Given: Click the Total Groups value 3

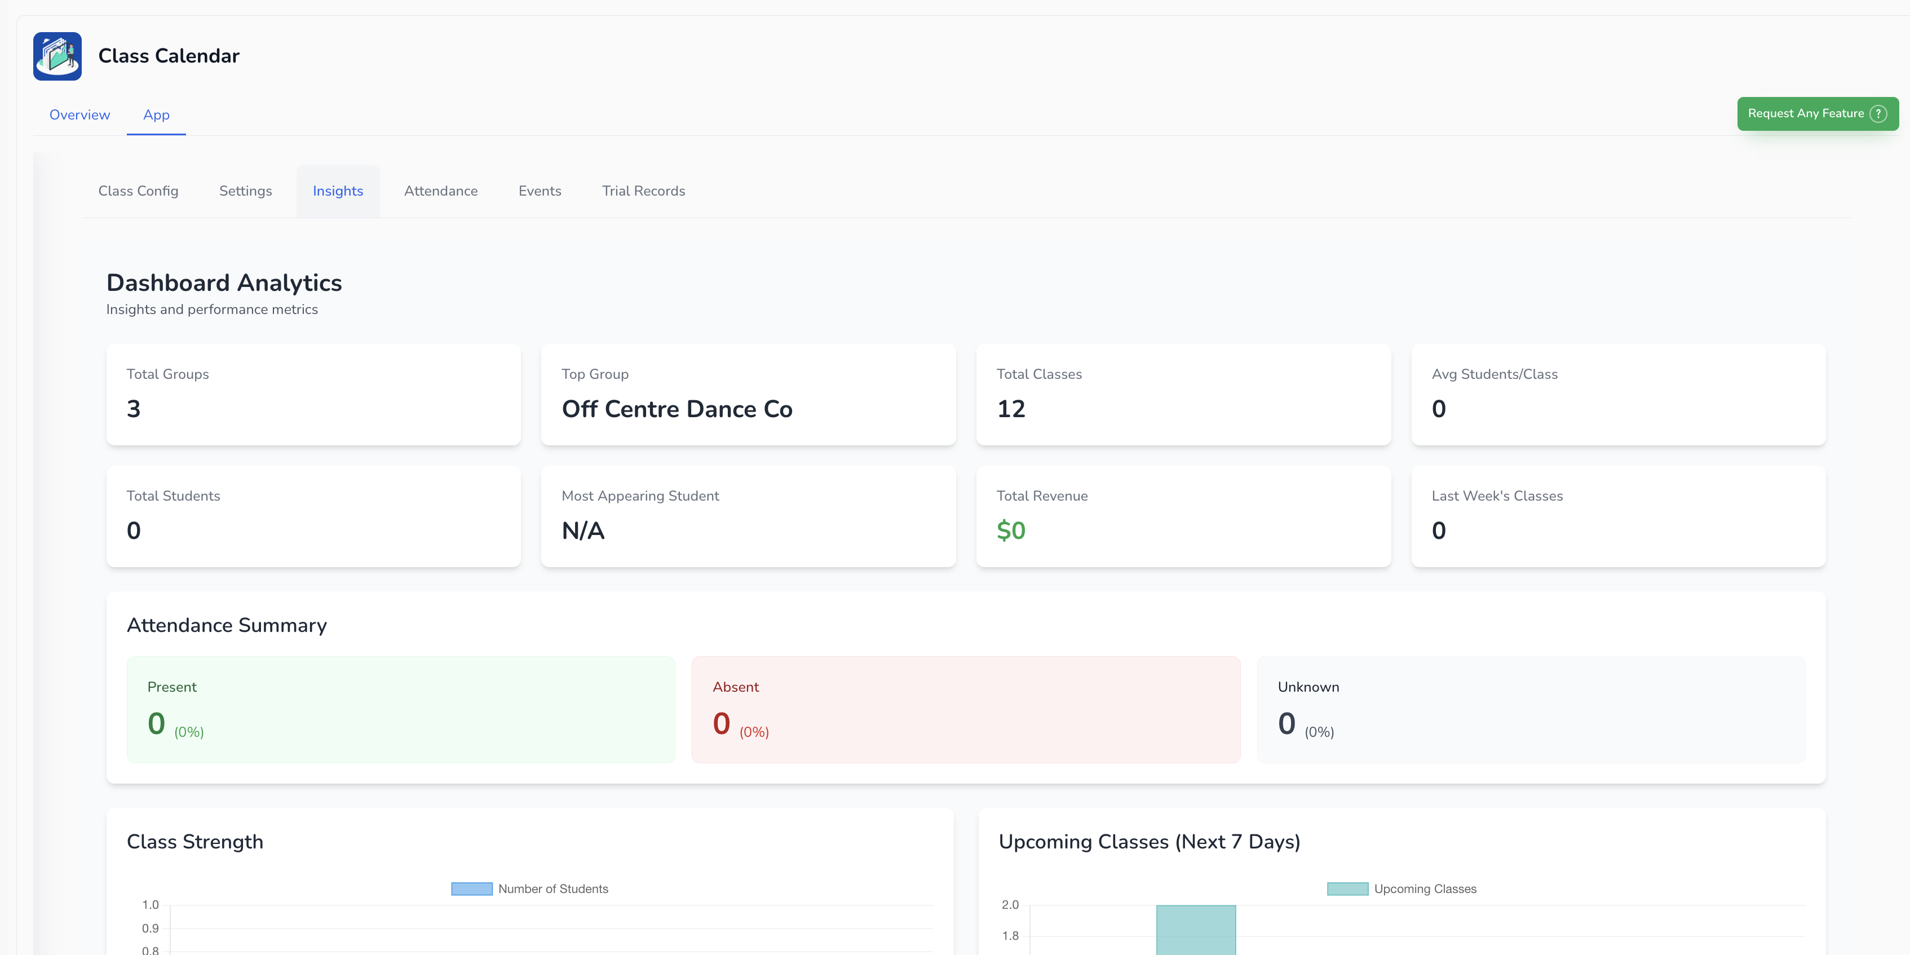Looking at the screenshot, I should [134, 409].
